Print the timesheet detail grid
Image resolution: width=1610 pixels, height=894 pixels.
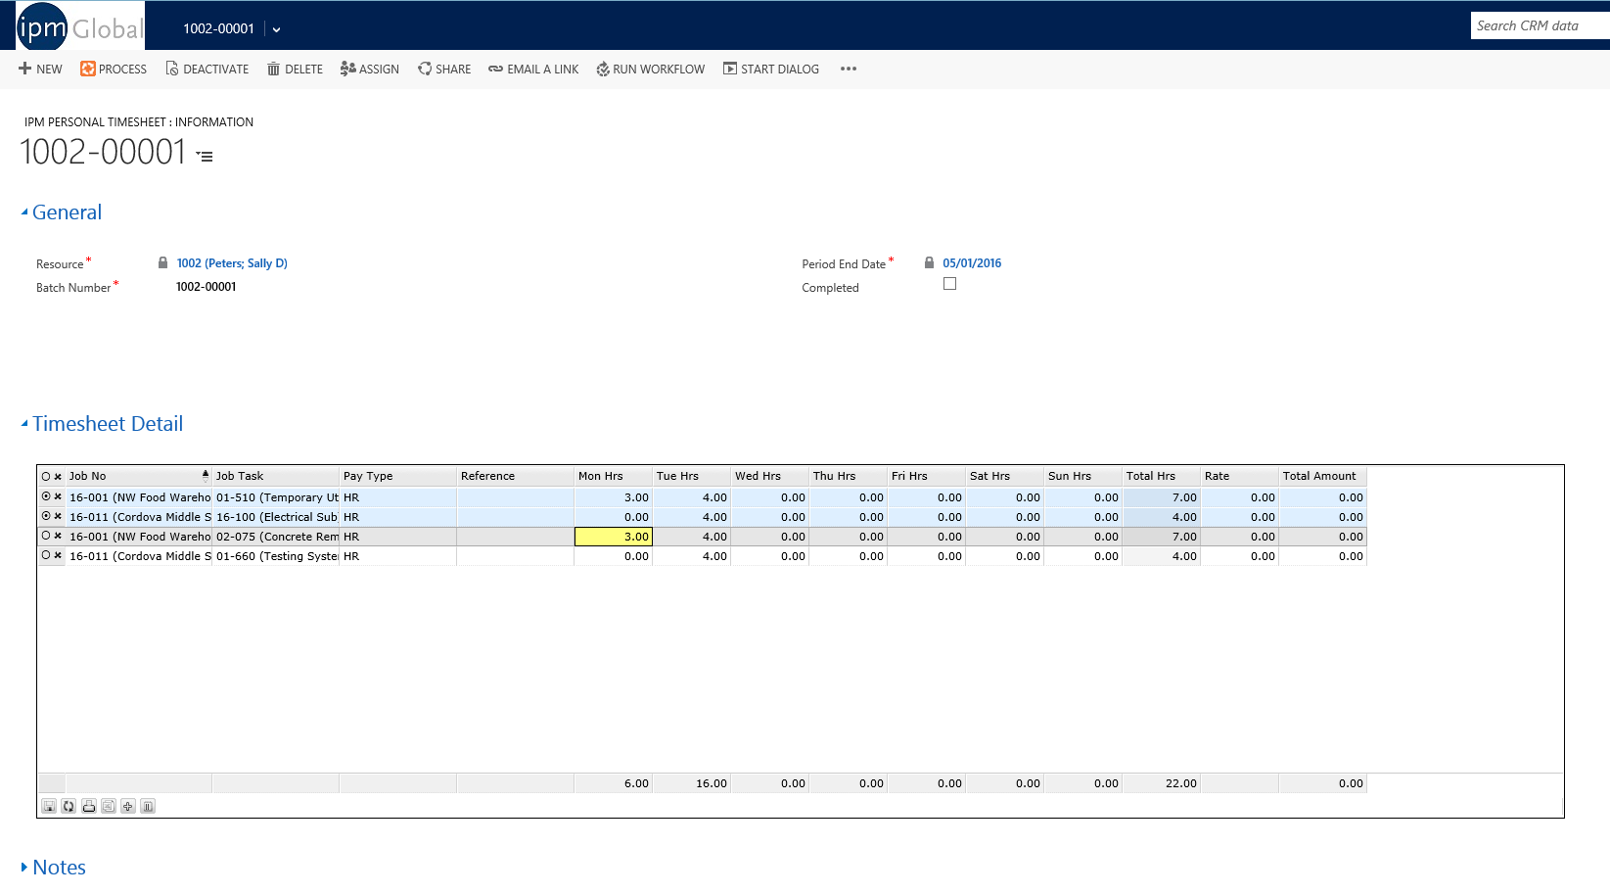[x=88, y=805]
